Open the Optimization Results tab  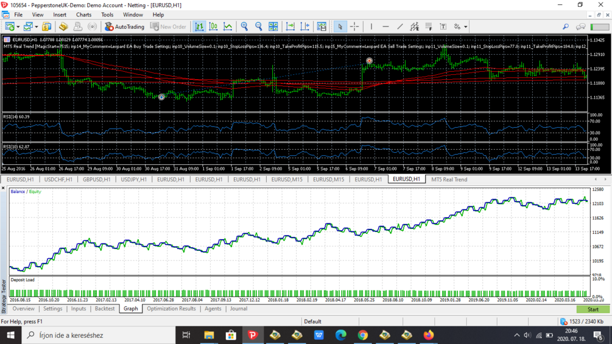(171, 309)
